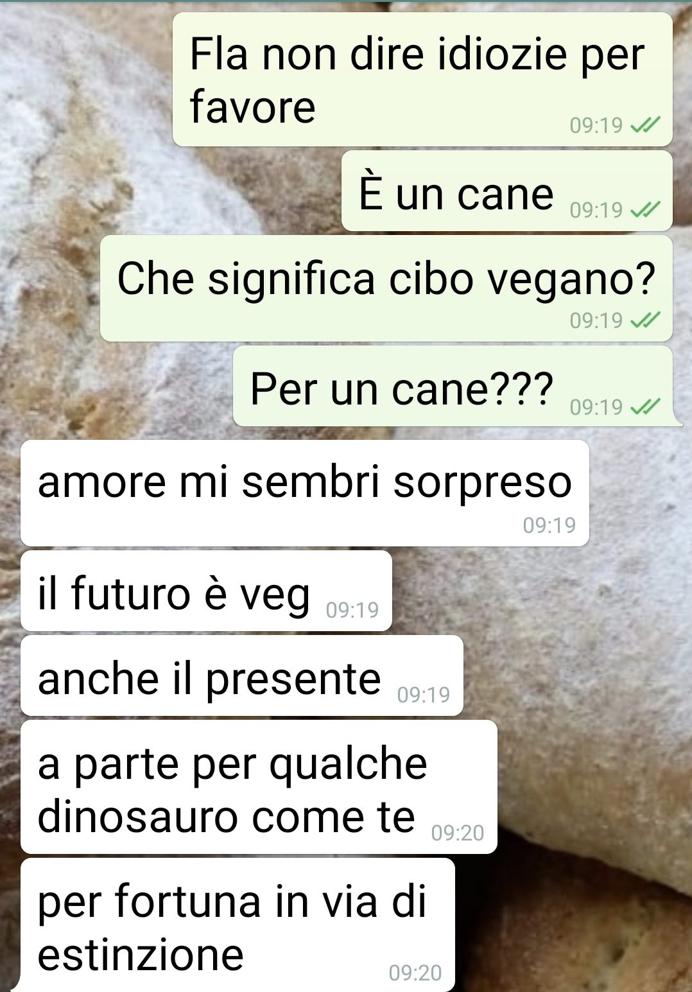692x992 pixels.
Task: Click 09:19 timestamp on "È un cane"
Action: (596, 210)
